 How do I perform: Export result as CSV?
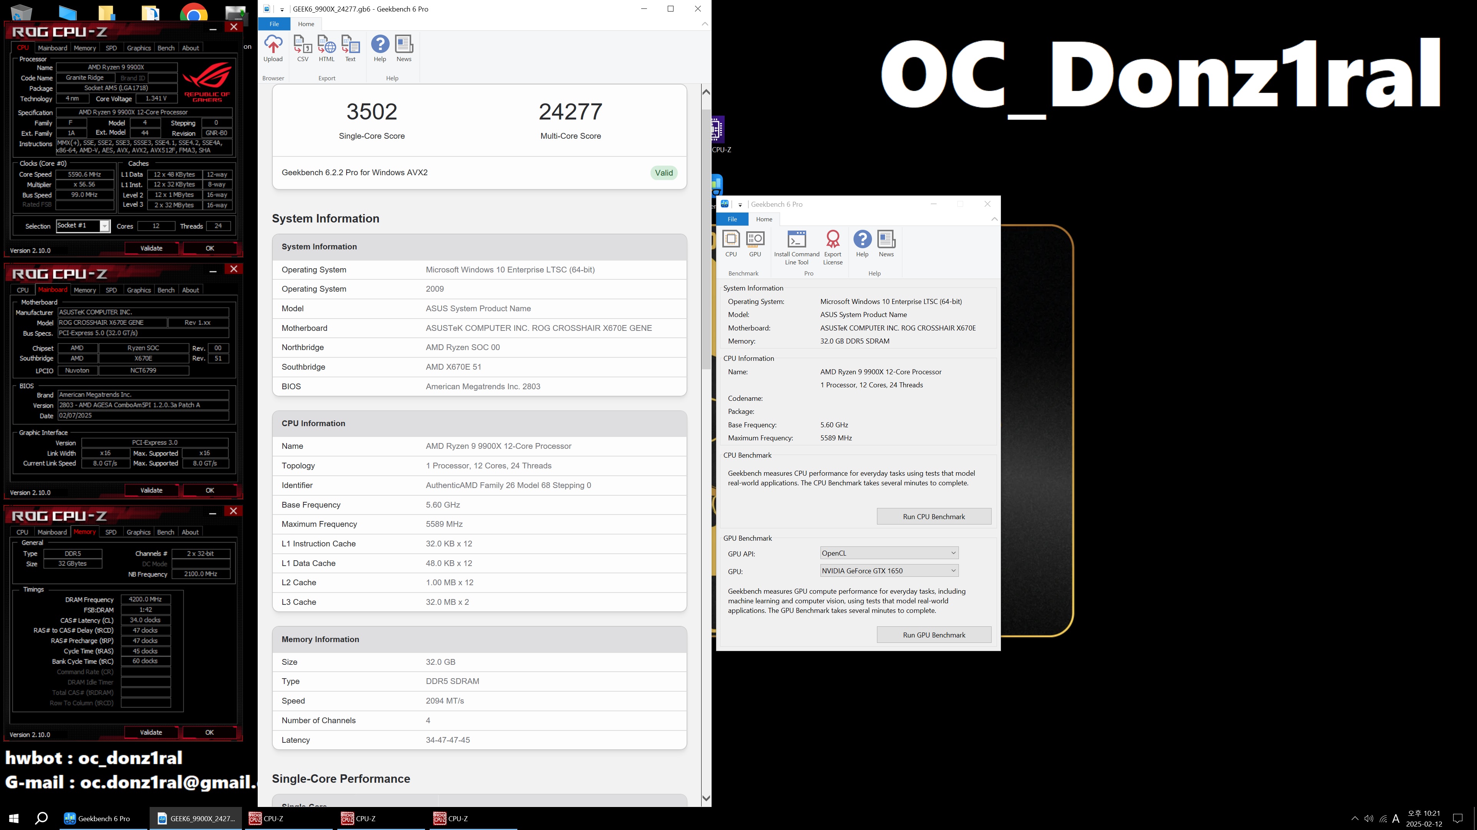point(303,49)
